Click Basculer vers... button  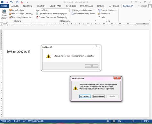click(x=85, y=96)
